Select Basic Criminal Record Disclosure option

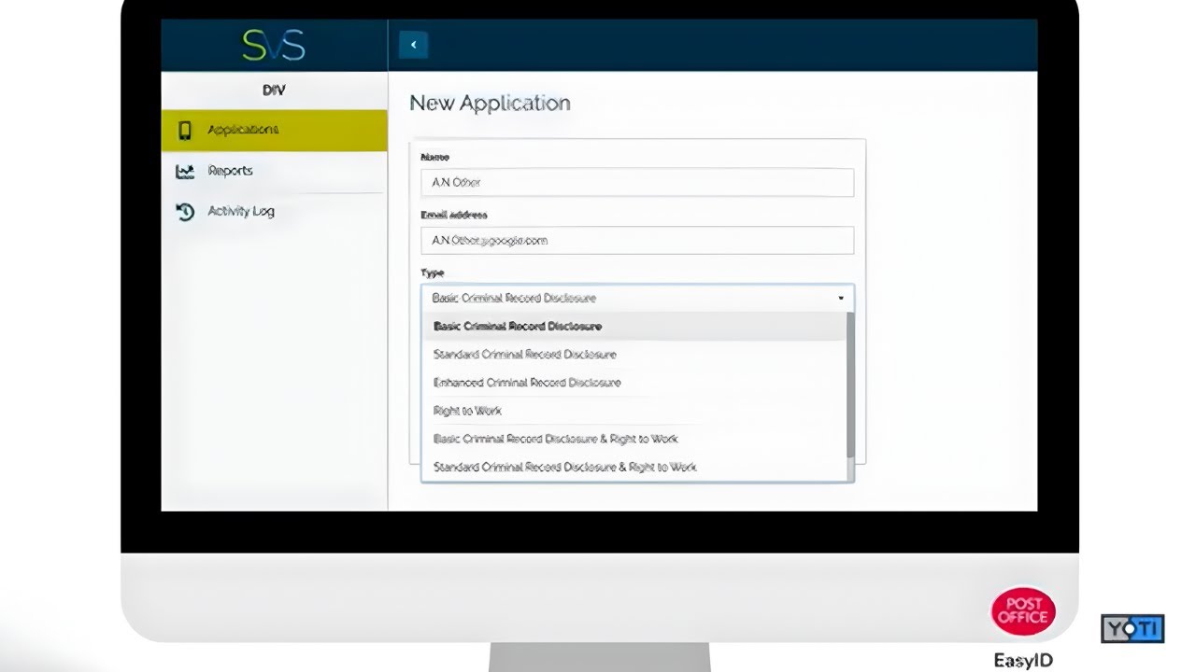point(634,327)
